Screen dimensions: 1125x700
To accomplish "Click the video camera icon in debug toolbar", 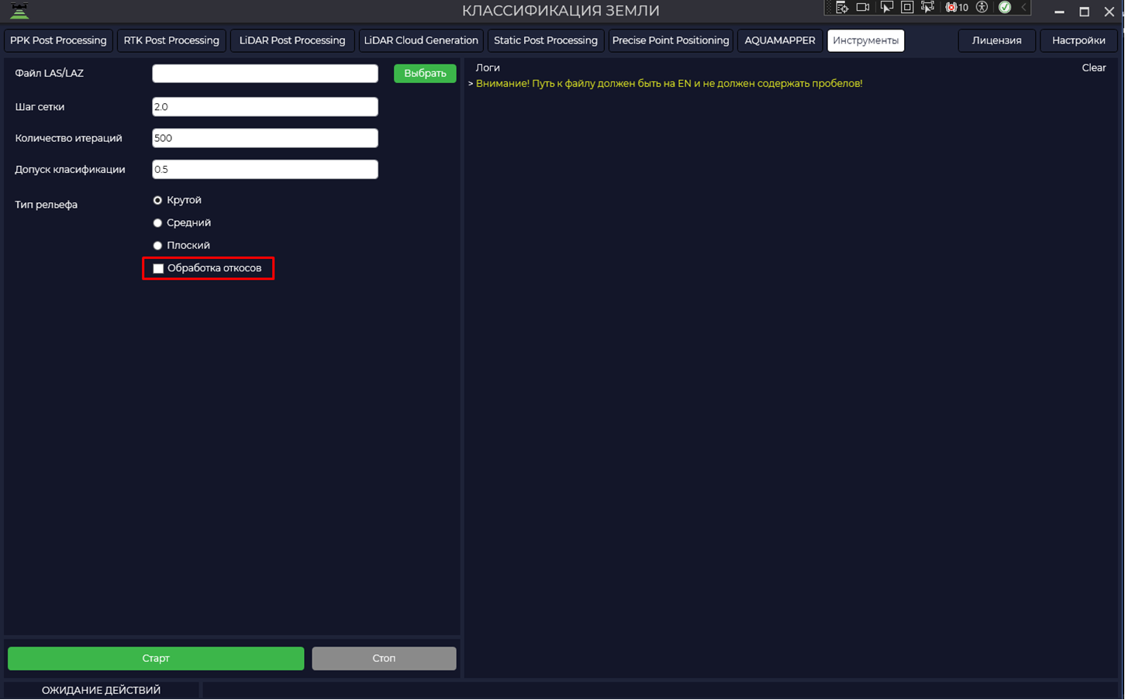I will coord(863,8).
